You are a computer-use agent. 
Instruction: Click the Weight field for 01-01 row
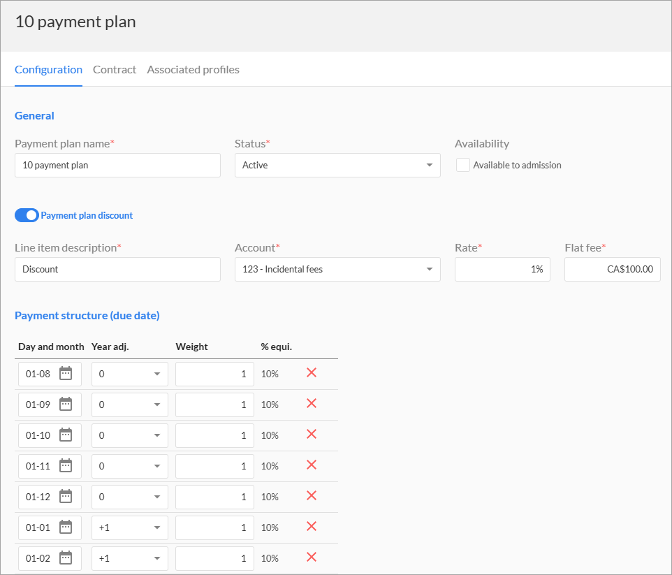pyautogui.click(x=214, y=527)
